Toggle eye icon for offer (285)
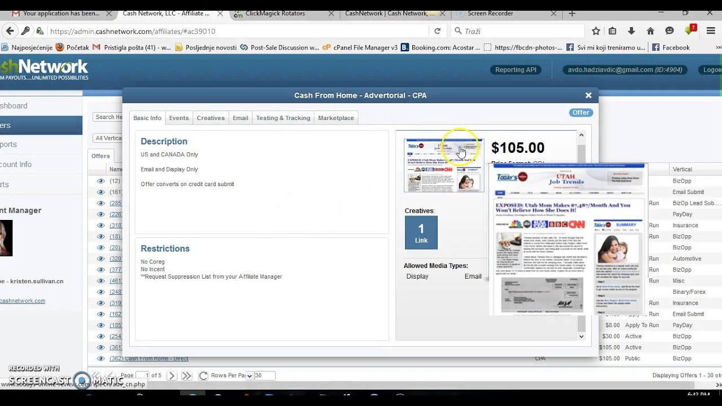722x406 pixels. coord(101,203)
